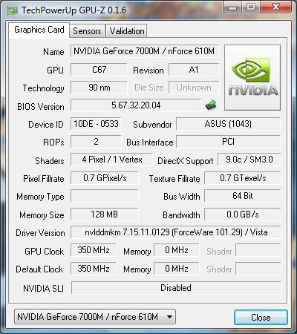297x334 pixels.
Task: Open the graphics card selector dropdown
Action: (x=95, y=317)
